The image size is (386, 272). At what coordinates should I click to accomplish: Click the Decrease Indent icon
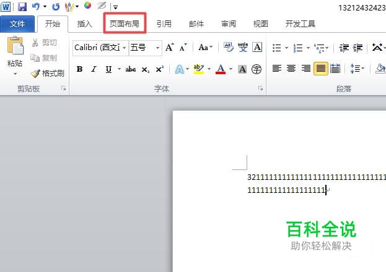[x=344, y=48]
